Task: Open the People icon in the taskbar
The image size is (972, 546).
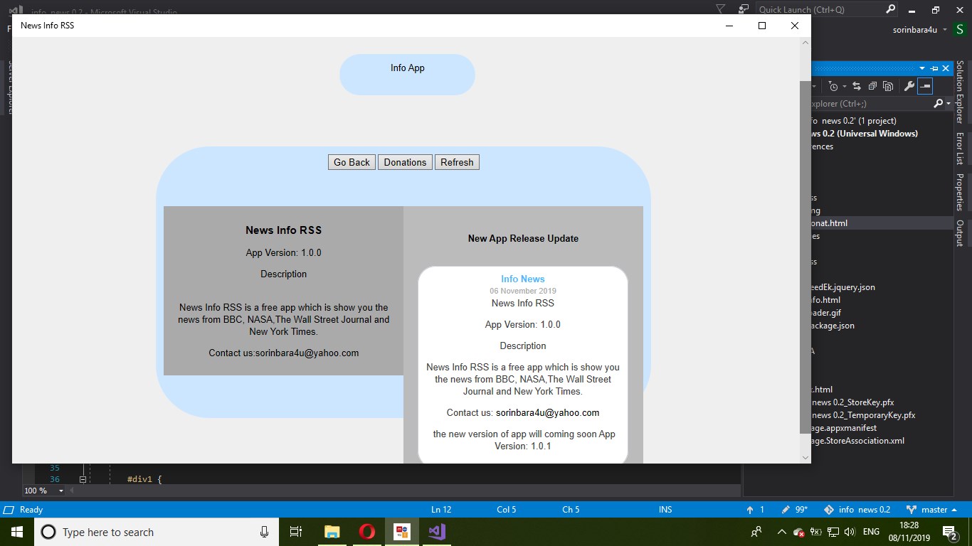Action: 756,532
